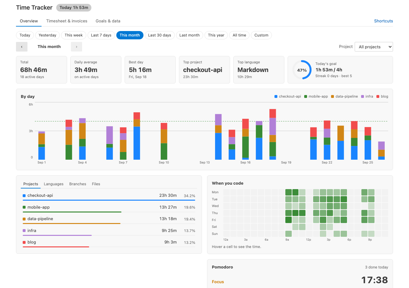Click the Today 1h 53m badge
This screenshot has width=409, height=288.
point(74,8)
